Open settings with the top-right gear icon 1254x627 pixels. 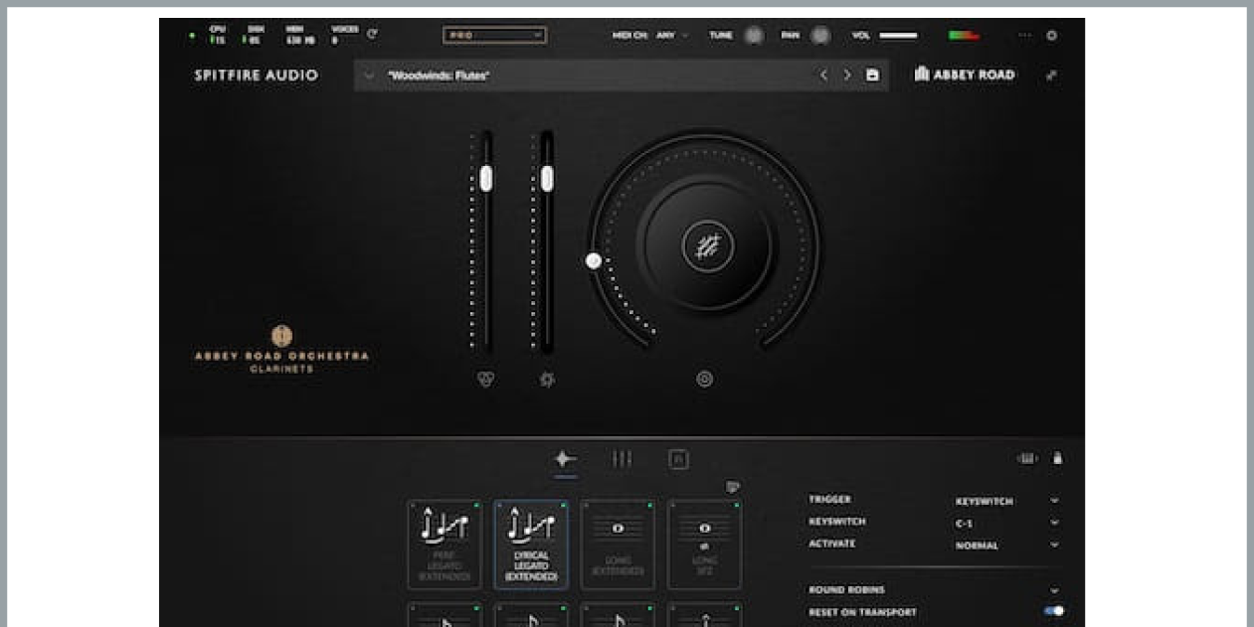(1052, 36)
